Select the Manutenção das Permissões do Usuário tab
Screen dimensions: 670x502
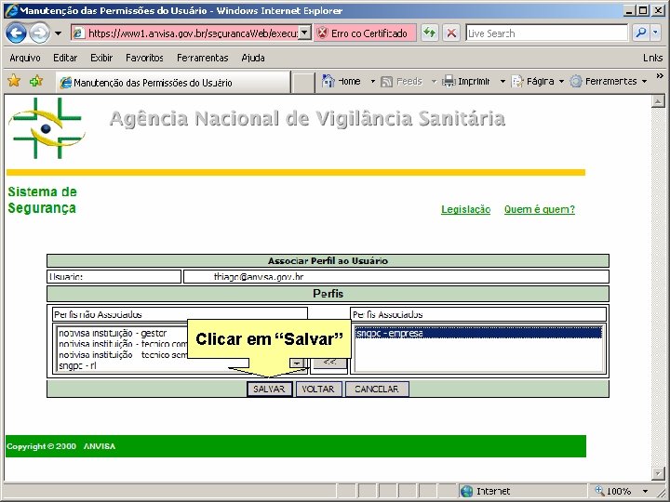173,83
